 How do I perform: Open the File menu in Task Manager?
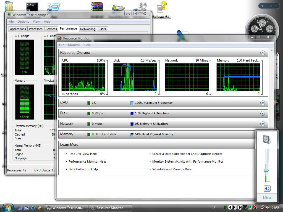(11, 22)
